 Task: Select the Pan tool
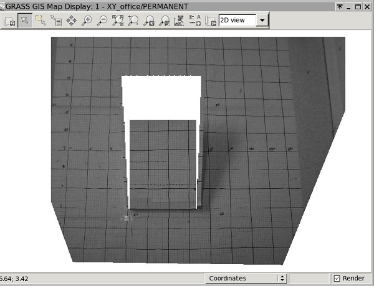pos(72,21)
